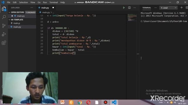
Task: Open Google Chrome from the taskbar
Action: tap(80, 102)
